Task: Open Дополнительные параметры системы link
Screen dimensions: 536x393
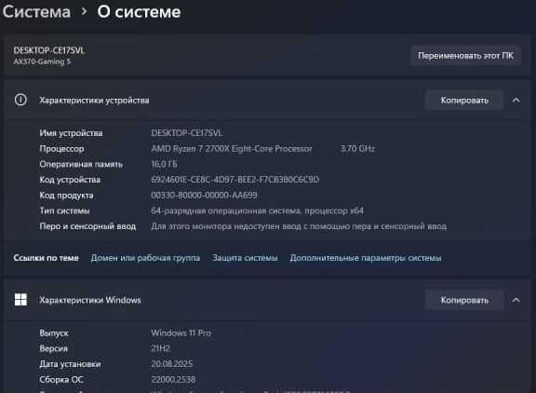Action: point(366,258)
